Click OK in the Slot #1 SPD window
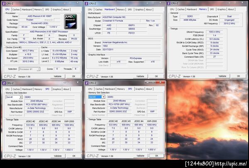This screenshot has width=249, height=168. click(74, 156)
